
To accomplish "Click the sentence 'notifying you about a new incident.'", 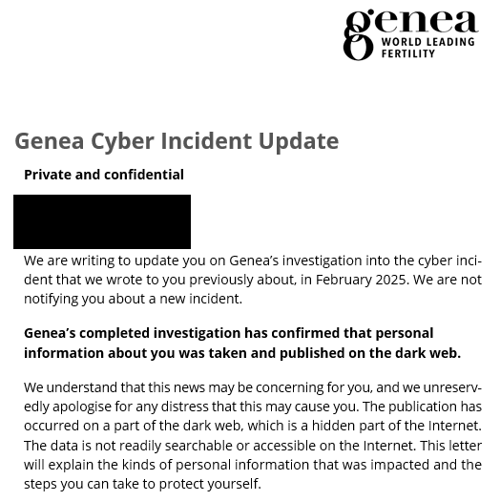I will click(133, 299).
